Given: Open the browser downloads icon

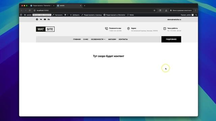Looking at the screenshot, I should pyautogui.click(x=166, y=10).
